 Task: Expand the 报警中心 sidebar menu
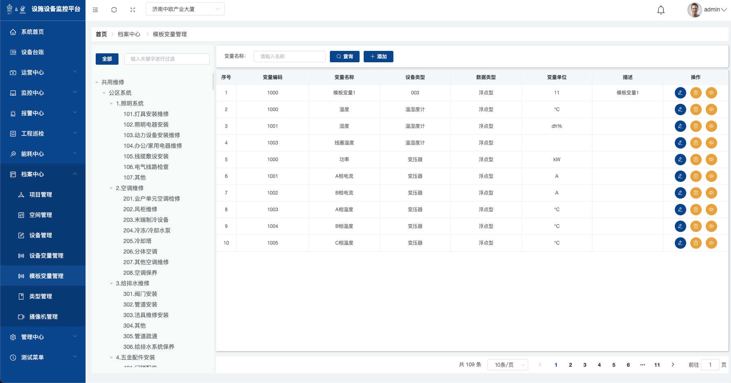click(43, 113)
